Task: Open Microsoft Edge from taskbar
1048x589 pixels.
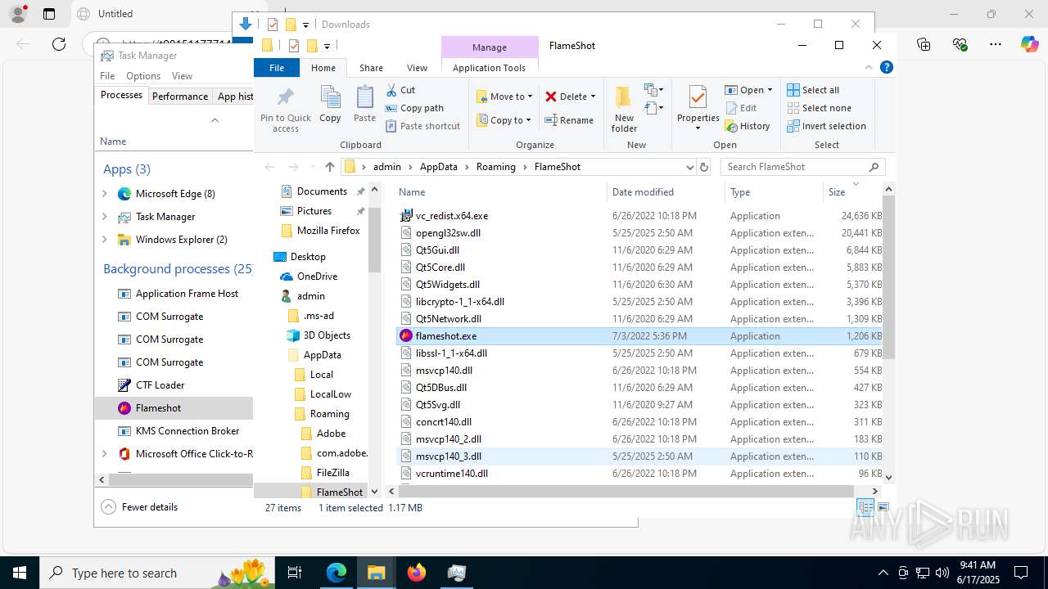Action: [337, 573]
